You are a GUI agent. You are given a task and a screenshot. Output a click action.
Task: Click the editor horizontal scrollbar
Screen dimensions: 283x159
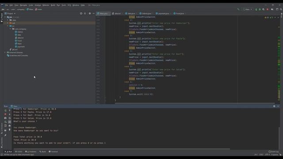[195, 103]
